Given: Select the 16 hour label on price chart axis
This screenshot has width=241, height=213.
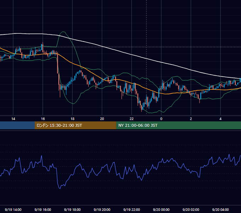Looking at the screenshot, I should (43, 119).
